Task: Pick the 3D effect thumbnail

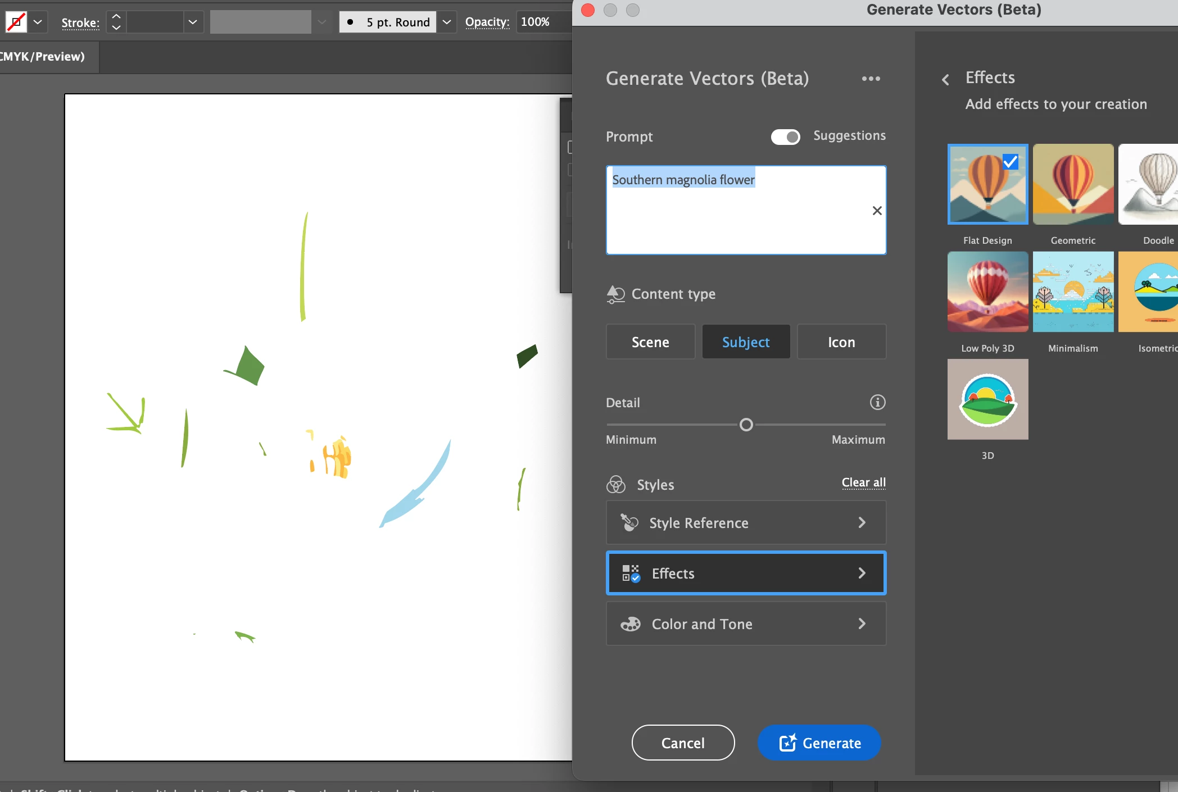Action: 987,399
